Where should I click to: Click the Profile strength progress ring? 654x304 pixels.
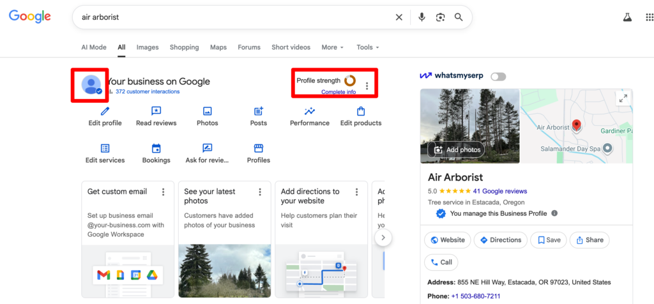tap(350, 80)
